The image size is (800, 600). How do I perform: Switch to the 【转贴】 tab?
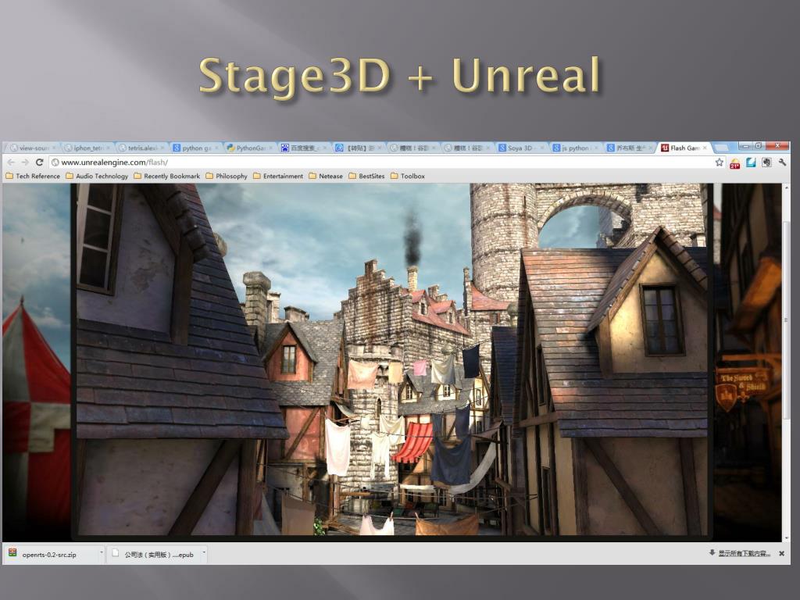tap(357, 148)
